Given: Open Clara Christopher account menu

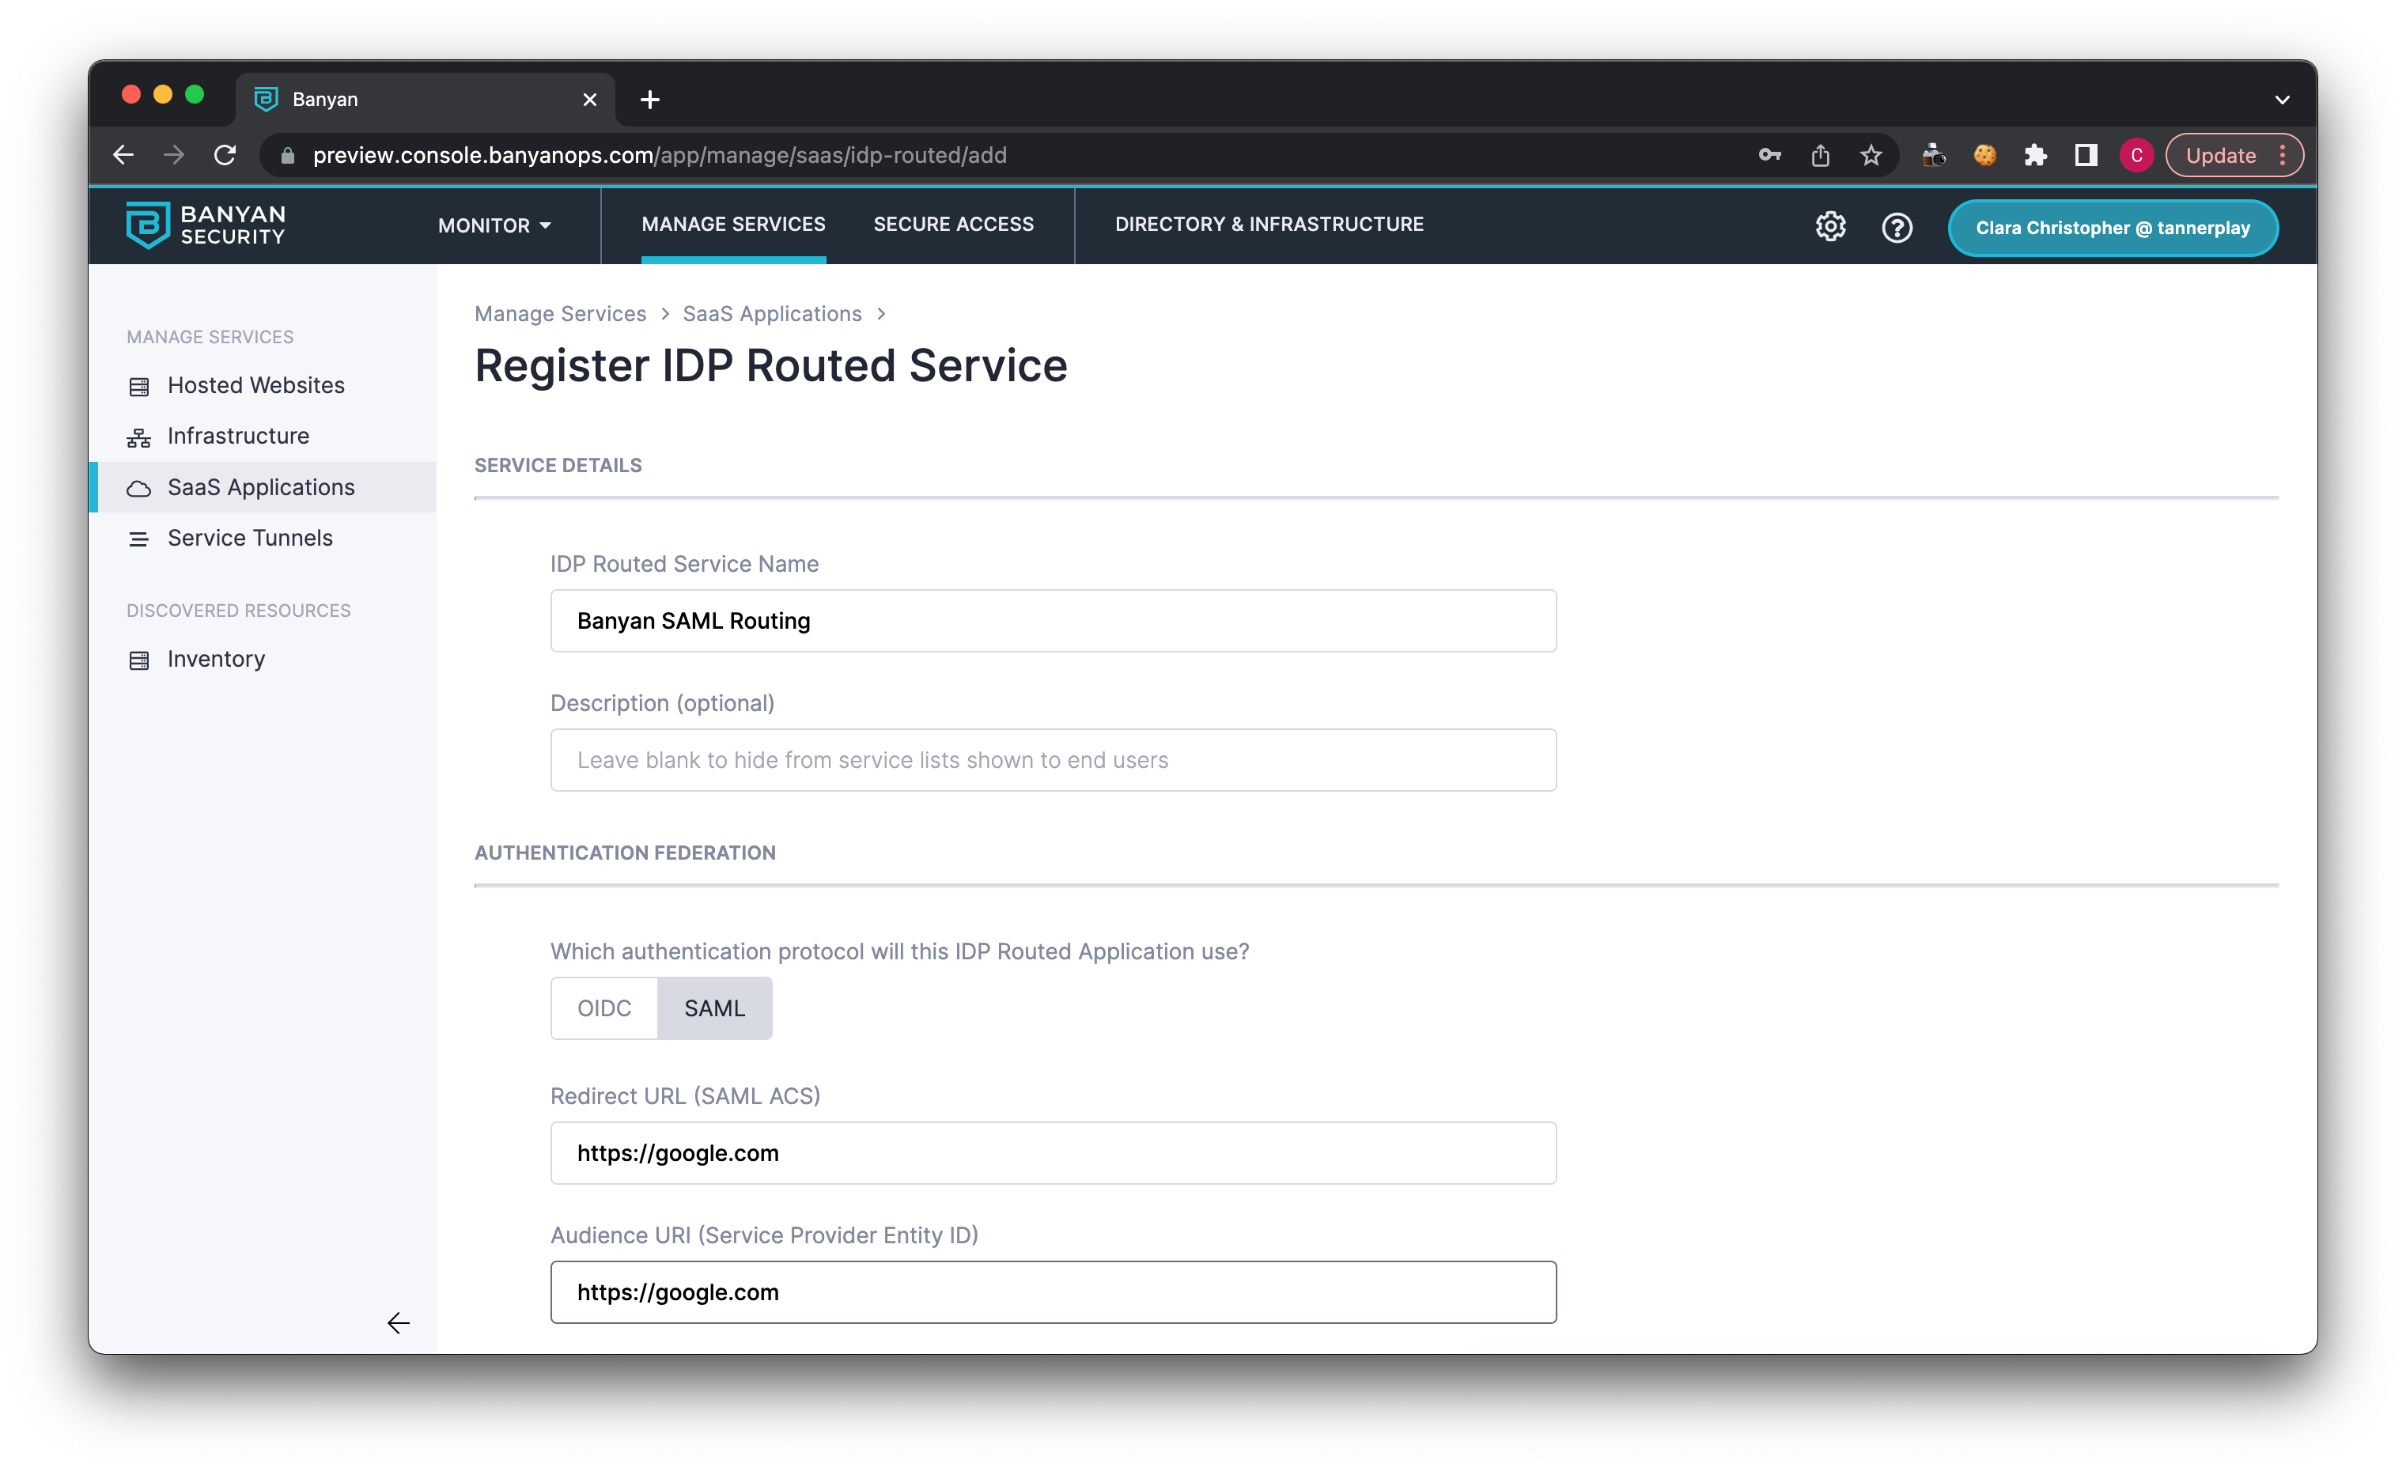Looking at the screenshot, I should point(2112,228).
